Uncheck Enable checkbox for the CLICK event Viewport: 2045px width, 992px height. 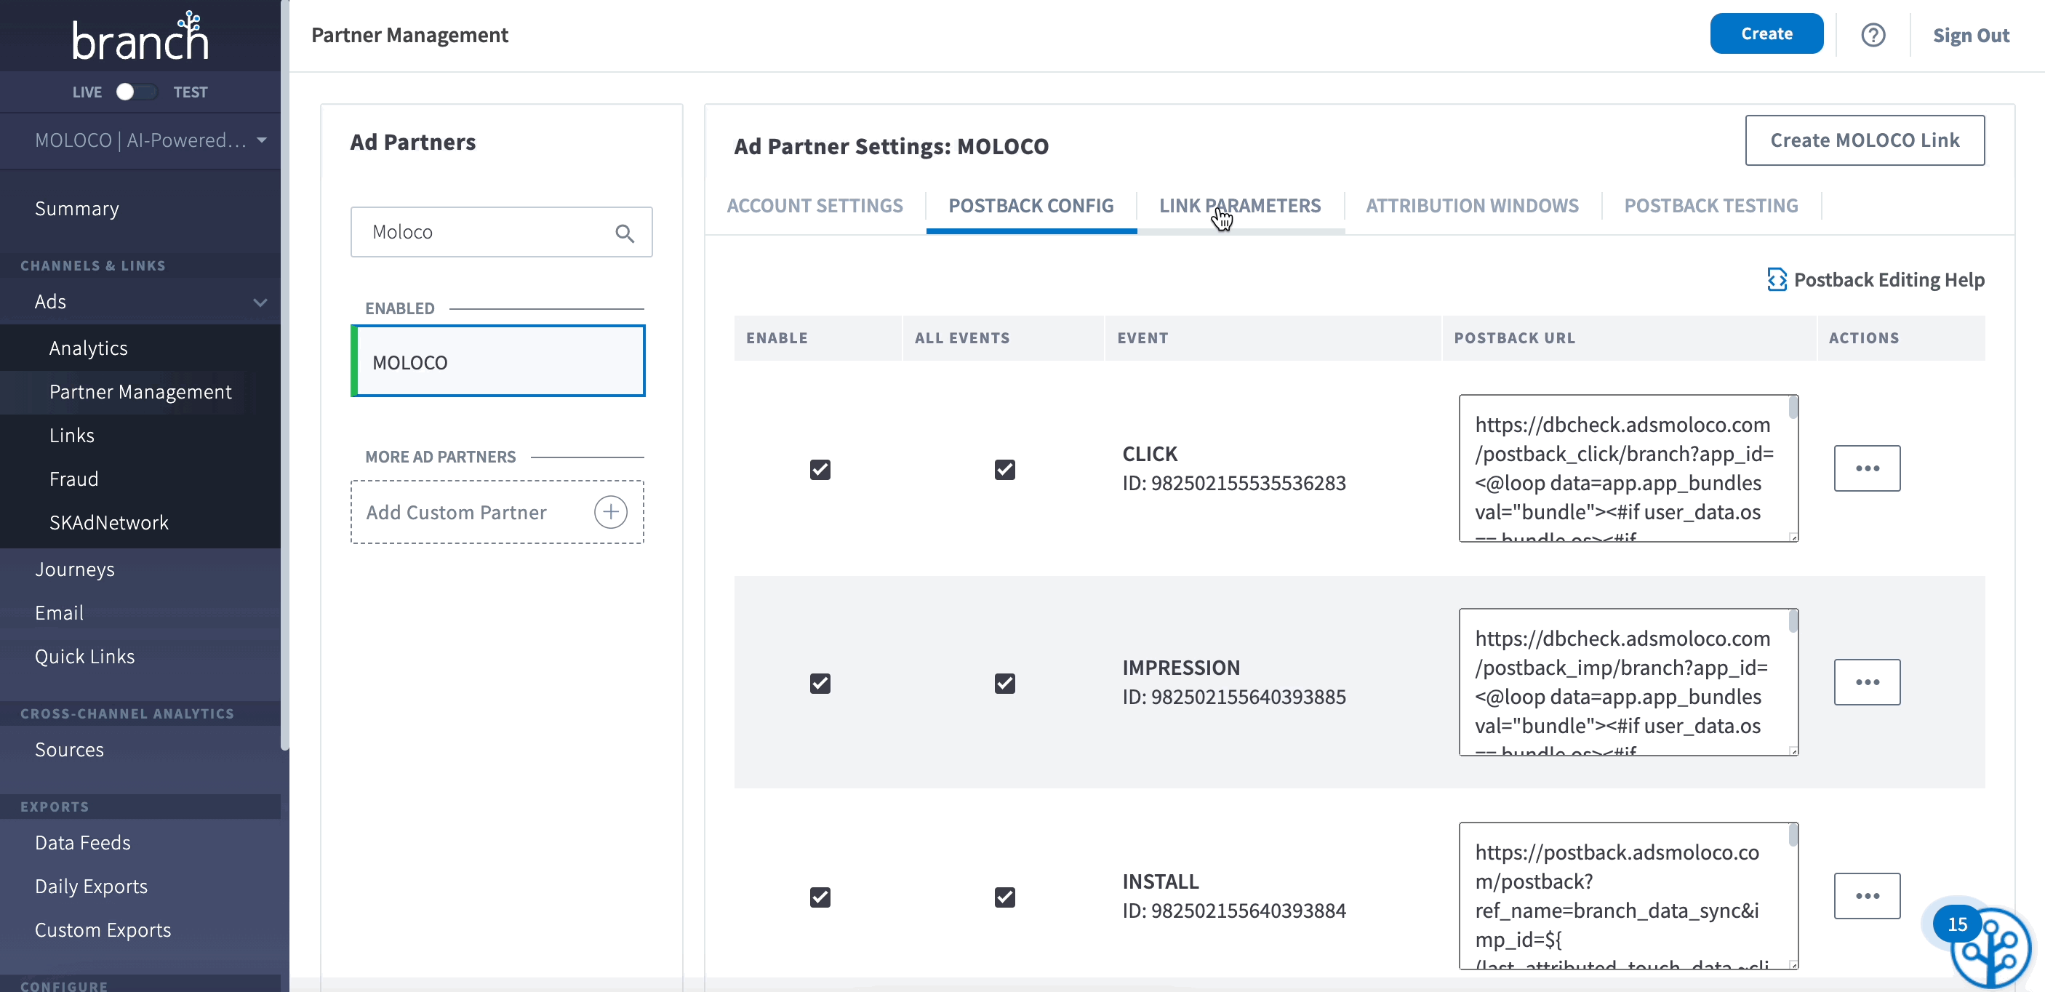pos(820,470)
